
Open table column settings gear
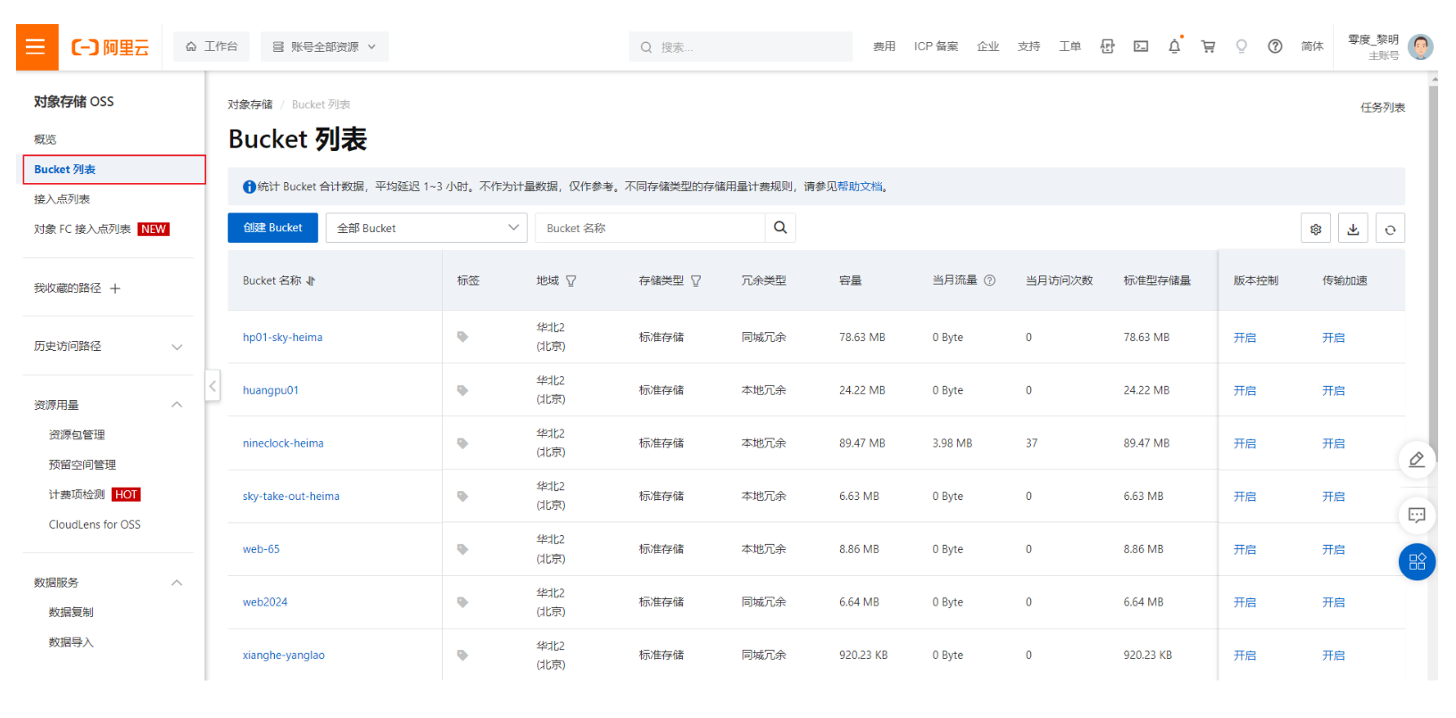tap(1316, 229)
